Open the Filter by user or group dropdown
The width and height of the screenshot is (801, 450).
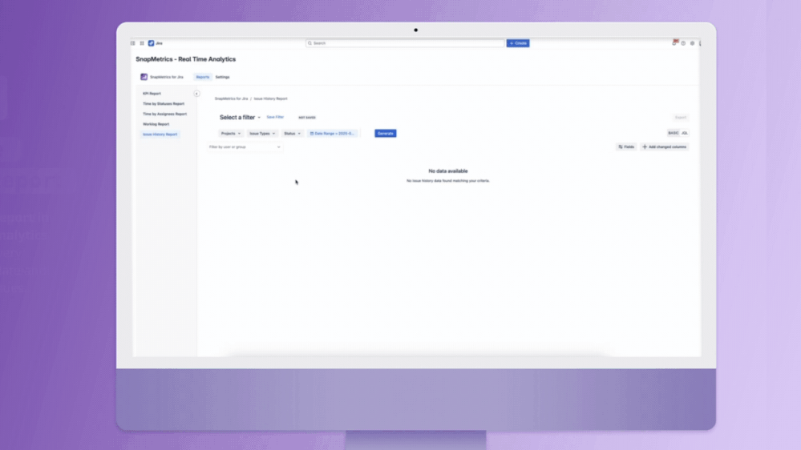[x=245, y=147]
